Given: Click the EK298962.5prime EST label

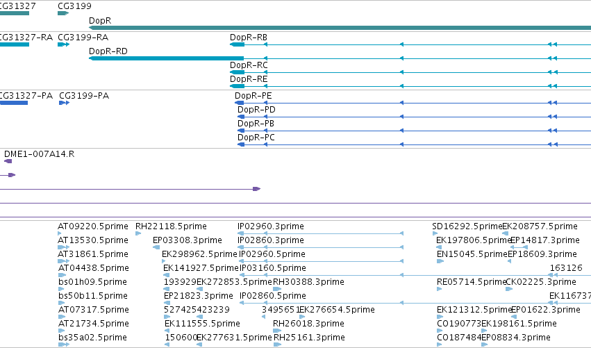Looking at the screenshot, I should pos(199,254).
